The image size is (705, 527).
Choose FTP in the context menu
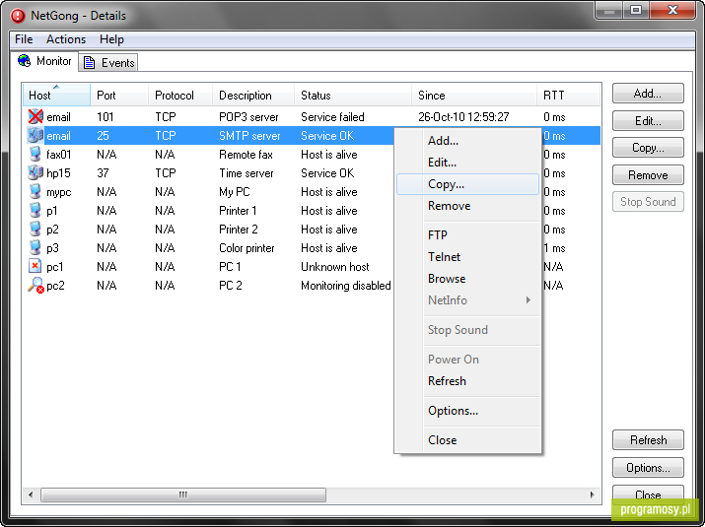click(x=467, y=235)
